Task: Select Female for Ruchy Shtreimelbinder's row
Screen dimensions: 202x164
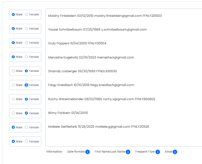Action: click(x=26, y=99)
